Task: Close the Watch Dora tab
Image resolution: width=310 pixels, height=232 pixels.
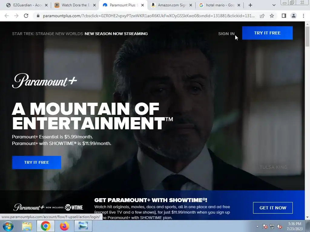Action: pos(94,5)
